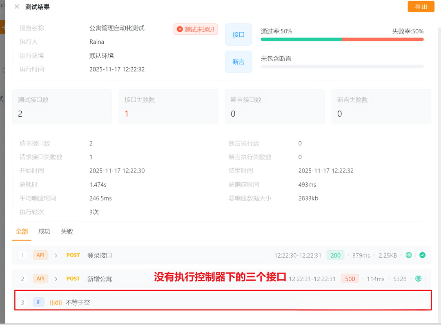
Task: Click time range 12:22:30-12:22:31
Action: 298,255
